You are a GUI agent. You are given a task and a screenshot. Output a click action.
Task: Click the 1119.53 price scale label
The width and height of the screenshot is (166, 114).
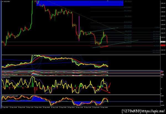(x=163, y=54)
